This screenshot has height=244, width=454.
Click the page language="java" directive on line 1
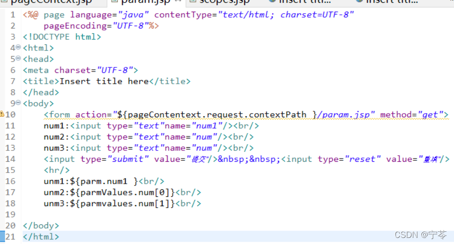(96, 15)
